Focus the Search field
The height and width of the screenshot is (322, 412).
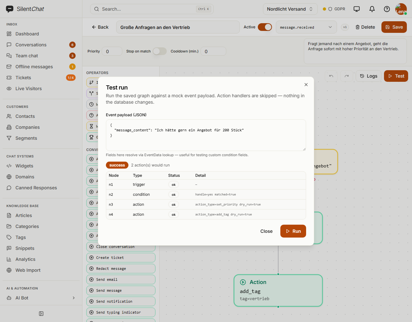click(x=152, y=9)
